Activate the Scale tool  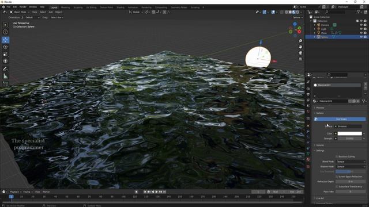[x=5, y=54]
